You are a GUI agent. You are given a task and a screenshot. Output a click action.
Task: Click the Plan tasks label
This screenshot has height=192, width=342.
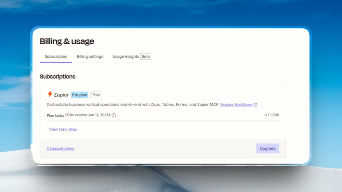tap(55, 115)
